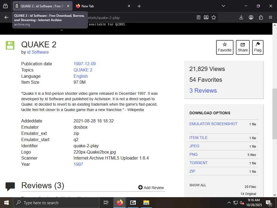Open notification center icon
Viewport: 277px width, 208px height.
269,203
